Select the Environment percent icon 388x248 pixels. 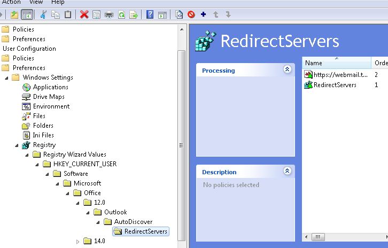click(x=26, y=106)
